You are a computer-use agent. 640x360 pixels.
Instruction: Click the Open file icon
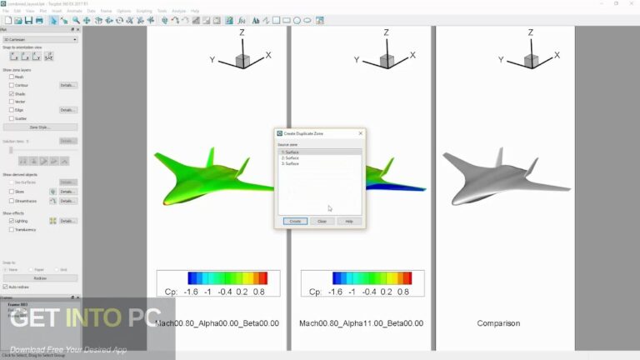click(18, 20)
